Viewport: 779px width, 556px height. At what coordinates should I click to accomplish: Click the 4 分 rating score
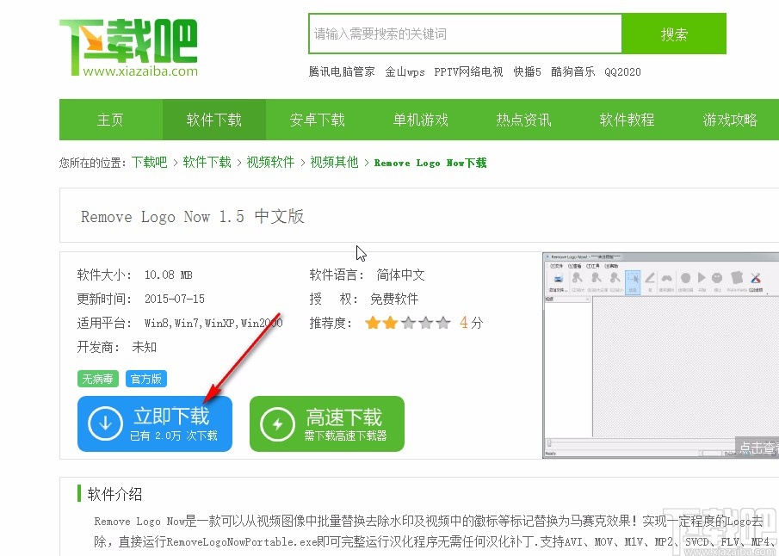pyautogui.click(x=471, y=323)
